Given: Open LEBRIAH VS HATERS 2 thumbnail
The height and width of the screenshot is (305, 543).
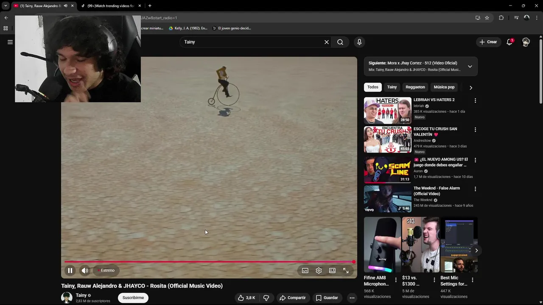Looking at the screenshot, I should pyautogui.click(x=388, y=111).
